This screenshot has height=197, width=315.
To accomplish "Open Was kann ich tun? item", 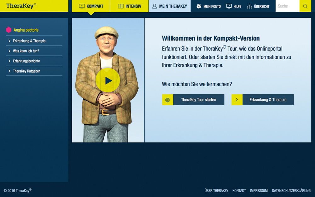I will coord(34,51).
